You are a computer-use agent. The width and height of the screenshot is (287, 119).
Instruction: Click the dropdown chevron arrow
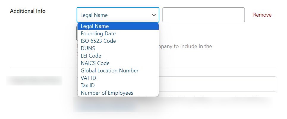154,15
